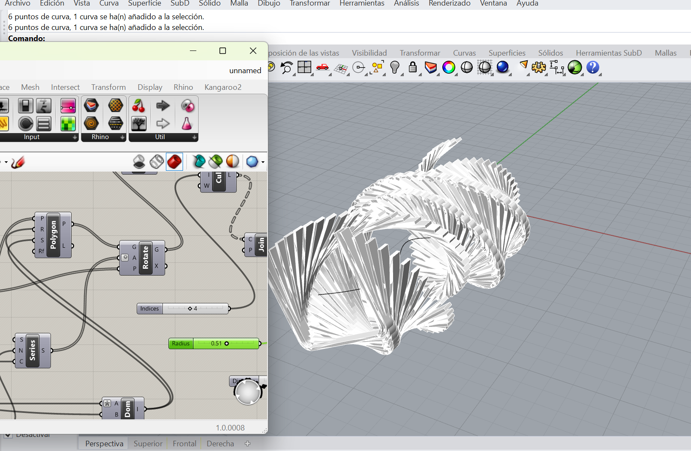Click the red car icon in Rhino toolbar
Image resolution: width=691 pixels, height=451 pixels.
pos(322,68)
